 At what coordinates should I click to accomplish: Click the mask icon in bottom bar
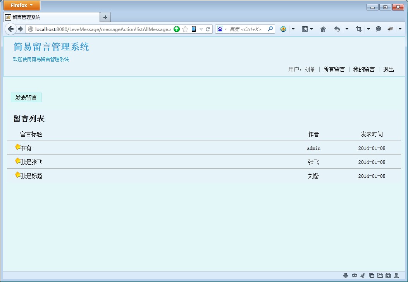355,275
